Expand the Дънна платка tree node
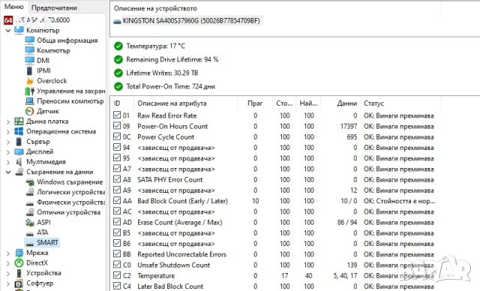 (x=8, y=121)
